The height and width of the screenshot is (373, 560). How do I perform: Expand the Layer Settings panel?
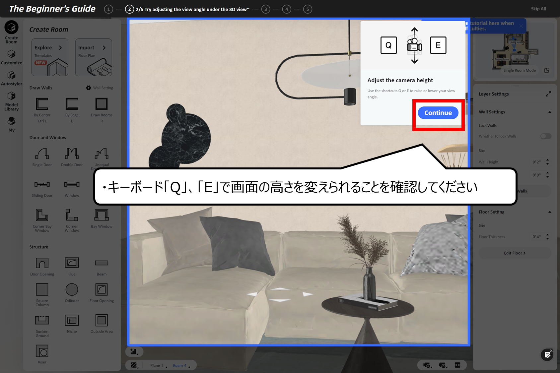pos(548,94)
